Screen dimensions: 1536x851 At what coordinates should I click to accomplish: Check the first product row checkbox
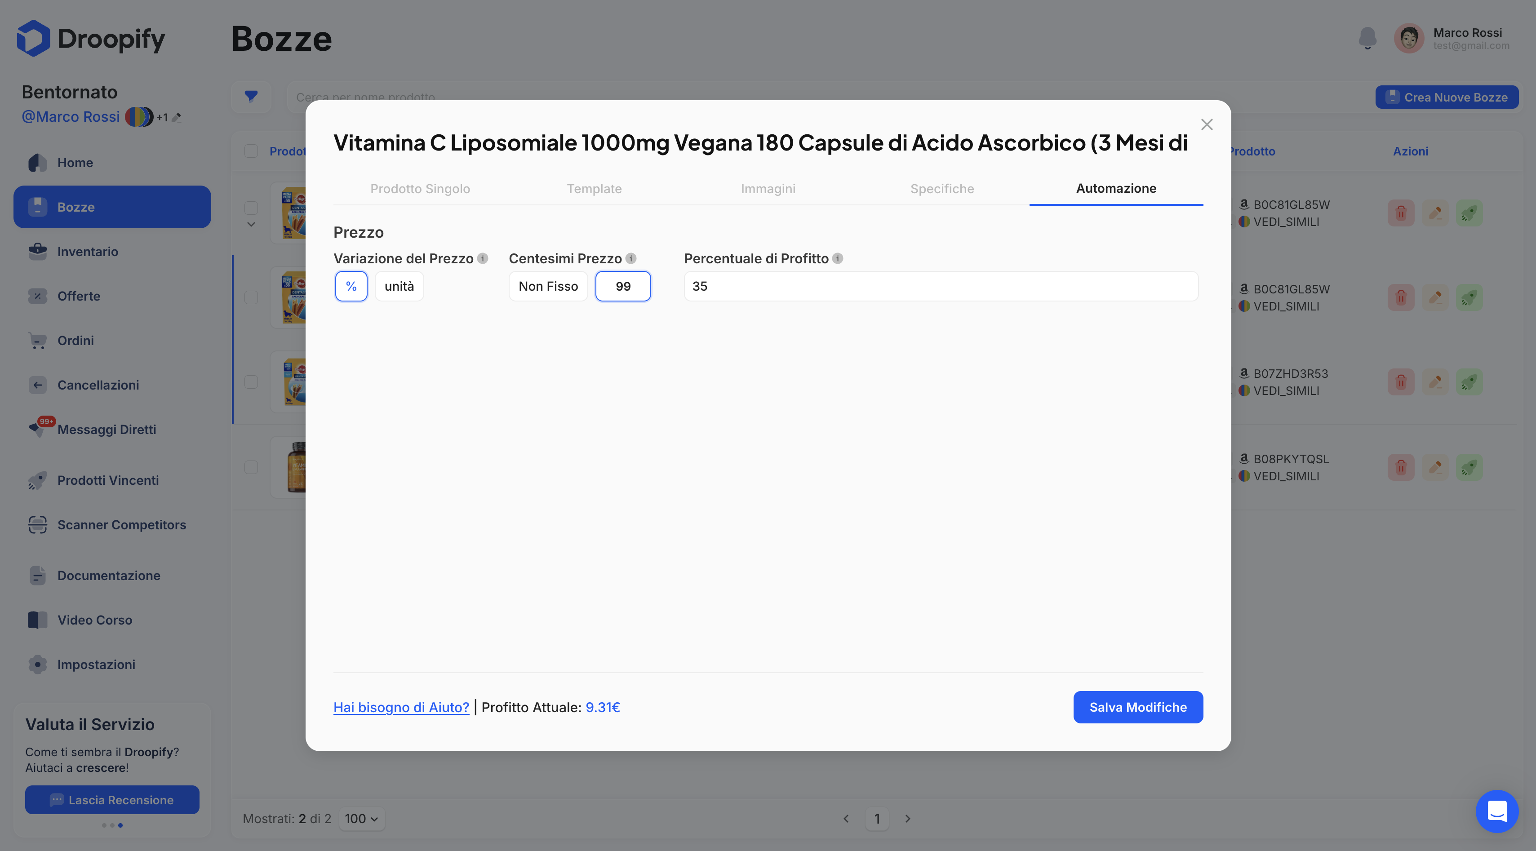click(251, 208)
